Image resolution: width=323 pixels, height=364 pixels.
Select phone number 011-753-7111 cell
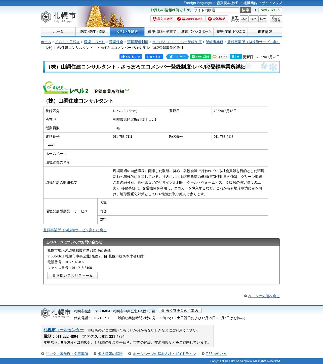pos(139,137)
